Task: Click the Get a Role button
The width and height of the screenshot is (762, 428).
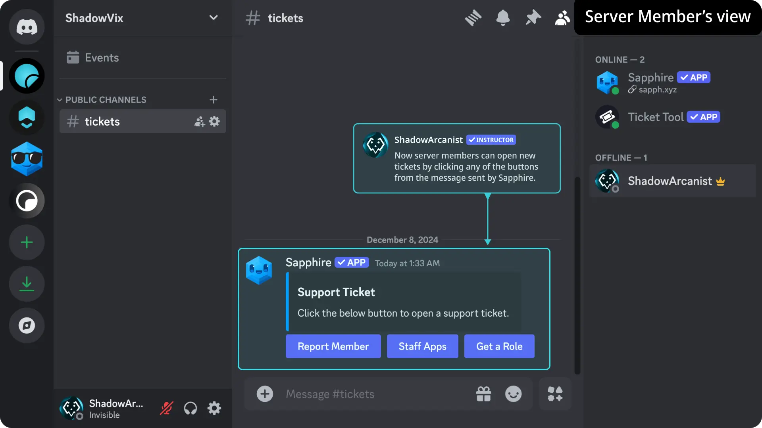Action: point(499,346)
